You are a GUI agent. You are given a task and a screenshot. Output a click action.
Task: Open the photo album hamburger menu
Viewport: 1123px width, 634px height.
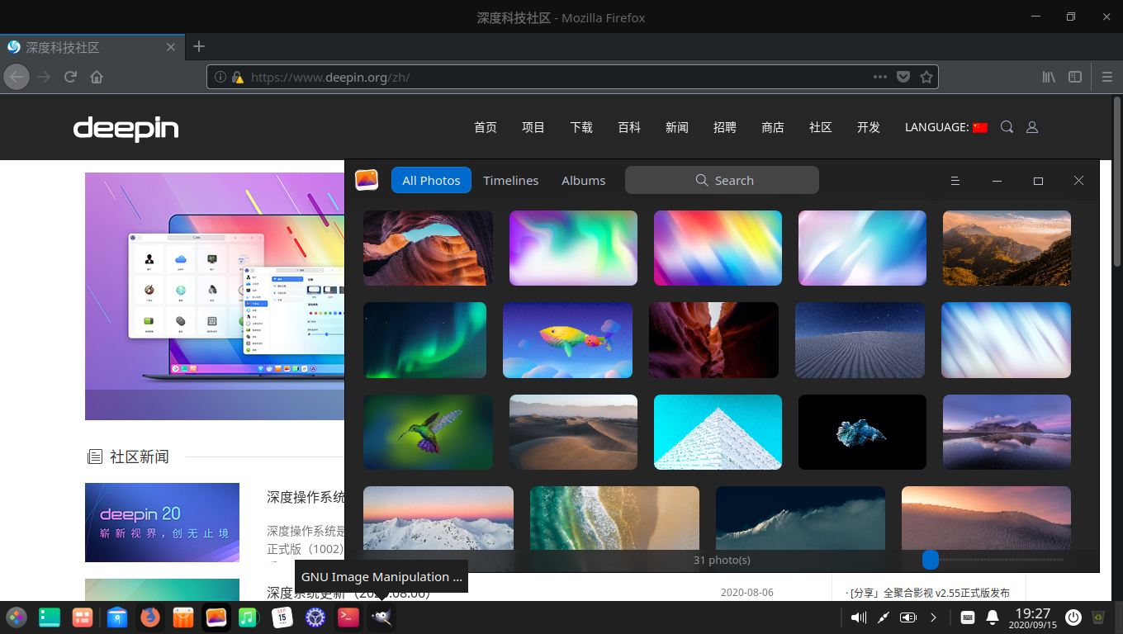pos(955,180)
